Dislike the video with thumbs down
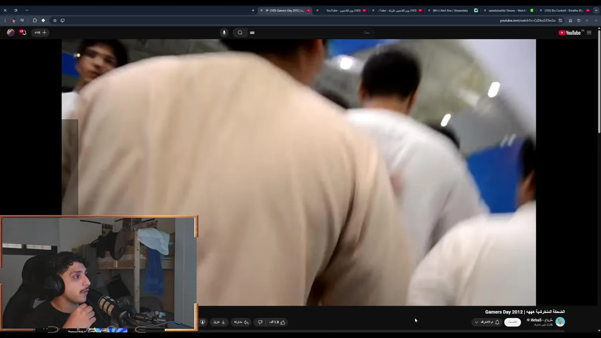This screenshot has height=338, width=601. 260,322
